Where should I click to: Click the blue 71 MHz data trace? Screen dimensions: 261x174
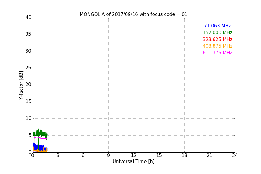41,148
